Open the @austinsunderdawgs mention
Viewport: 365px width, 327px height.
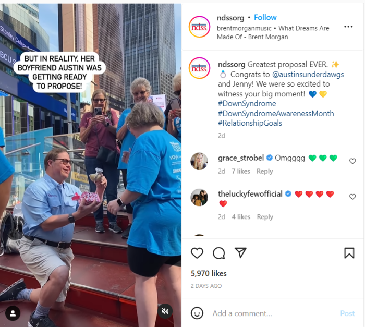[x=308, y=74]
